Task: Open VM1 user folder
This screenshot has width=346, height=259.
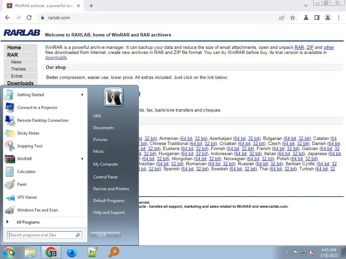Action: (x=97, y=116)
